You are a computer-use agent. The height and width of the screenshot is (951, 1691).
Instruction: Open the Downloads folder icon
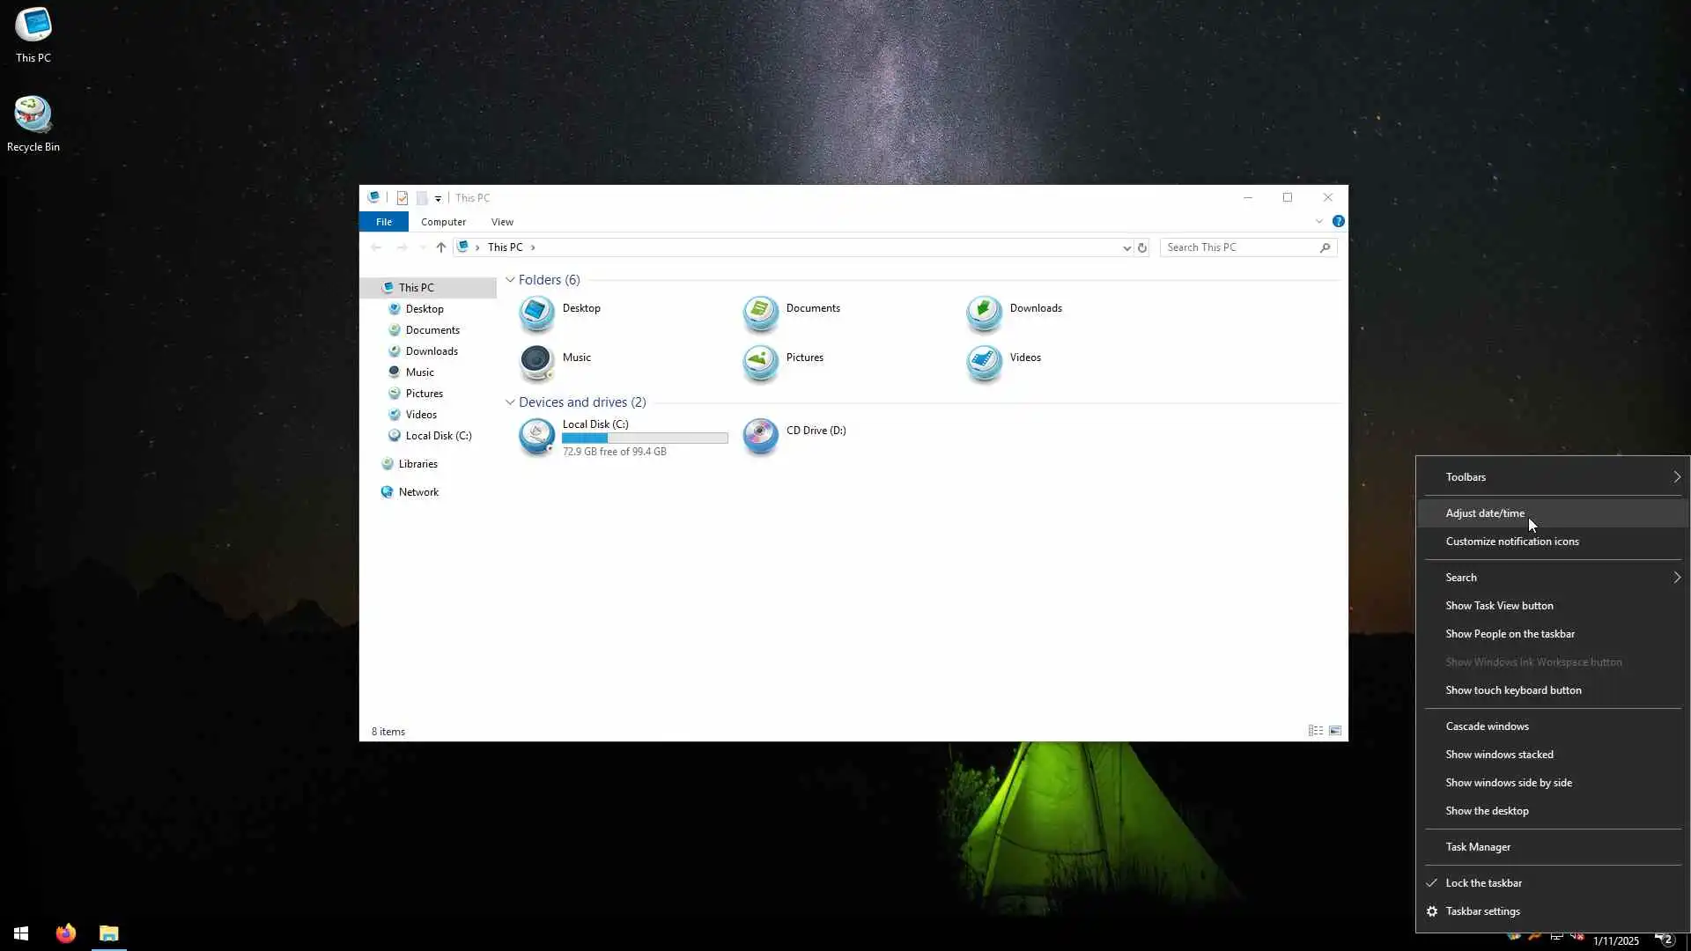pos(984,312)
